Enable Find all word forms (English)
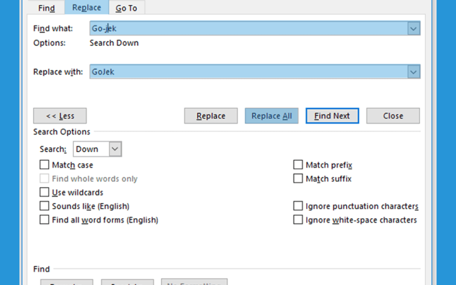The width and height of the screenshot is (456, 285). [44, 219]
